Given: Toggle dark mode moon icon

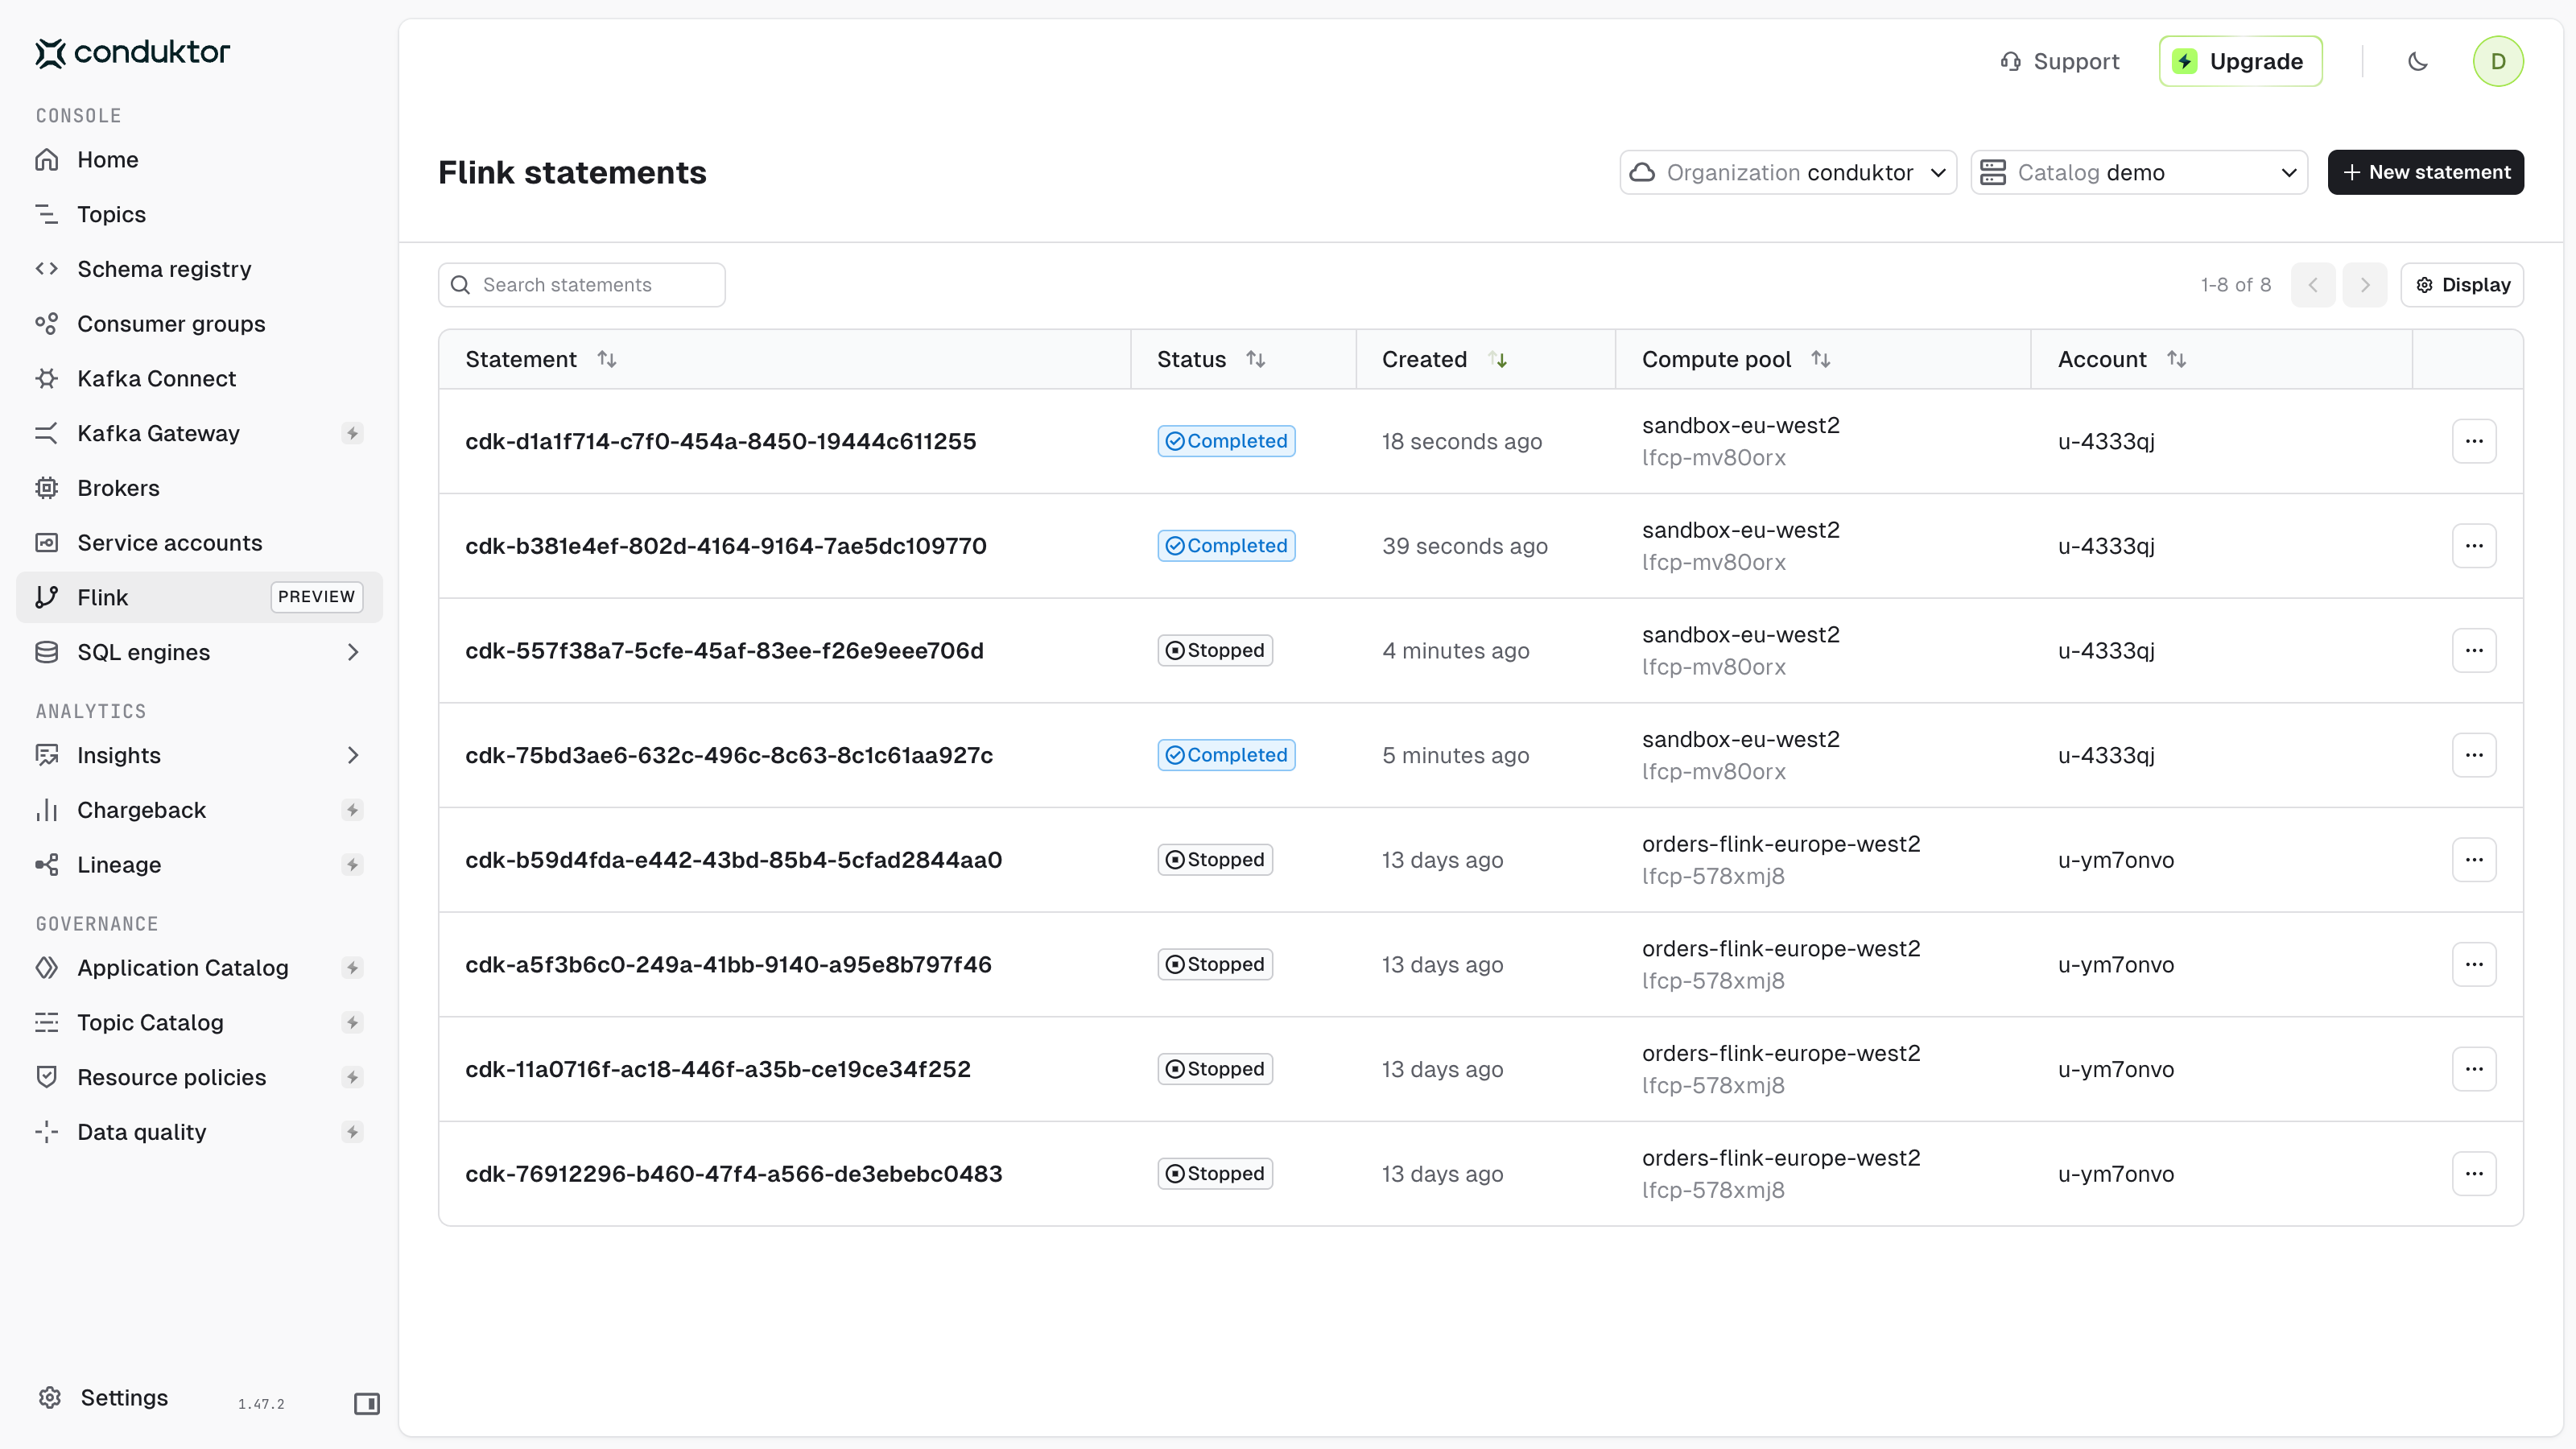Looking at the screenshot, I should pos(2418,61).
